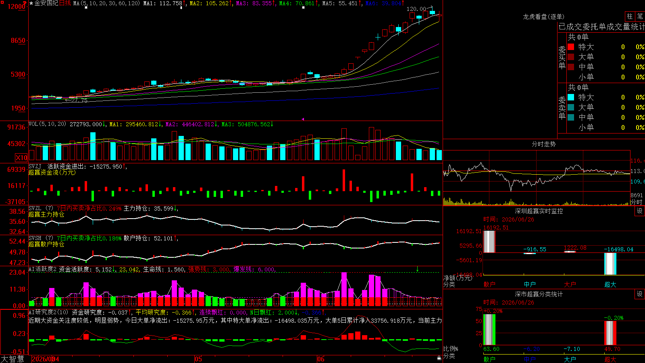Click the dark red 大单 swatch under 委买单
The image size is (645, 363).
click(571, 57)
